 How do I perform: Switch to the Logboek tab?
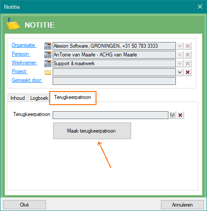coord(39,98)
